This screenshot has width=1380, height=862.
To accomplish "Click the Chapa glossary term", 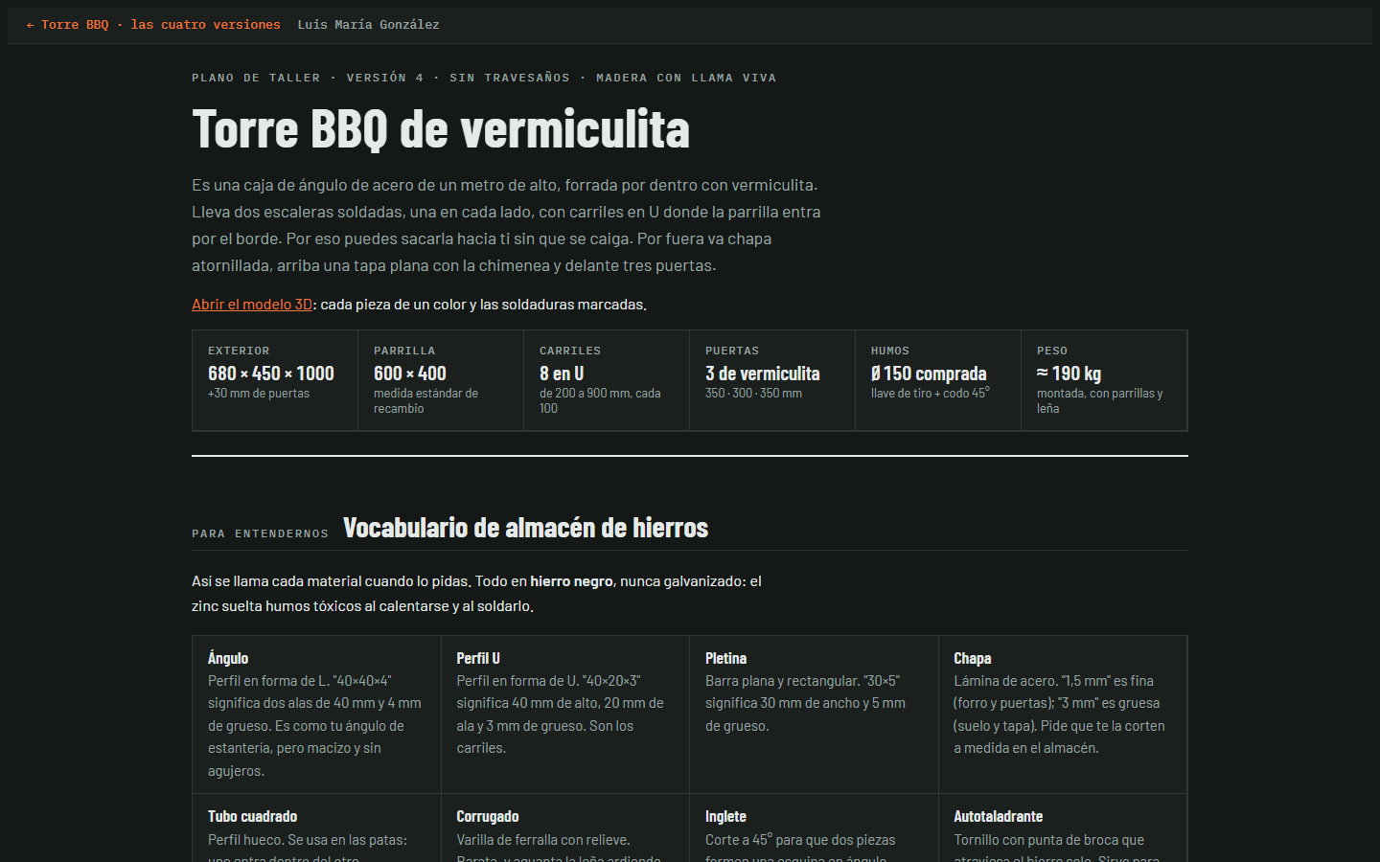I will click(973, 658).
